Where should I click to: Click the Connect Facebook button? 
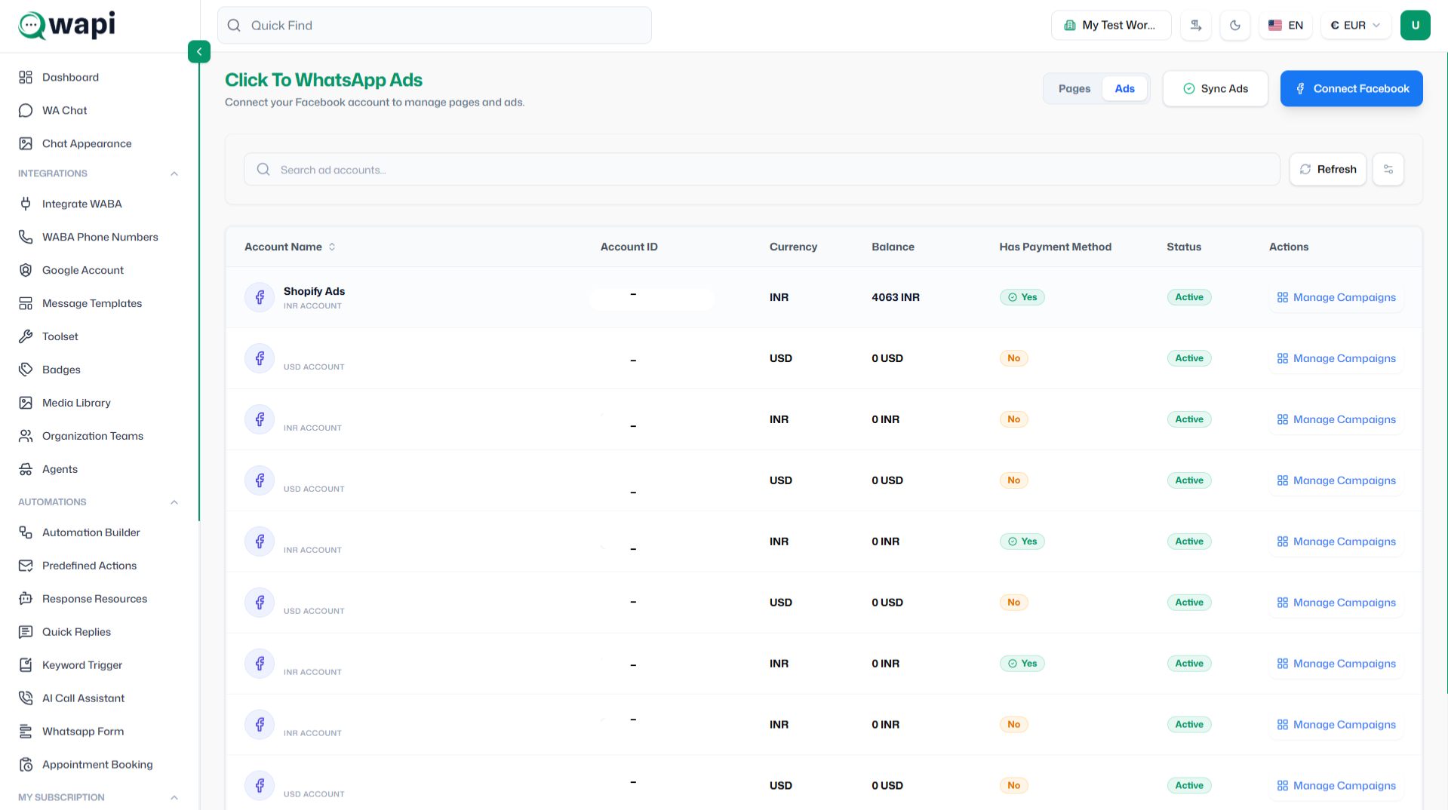pyautogui.click(x=1351, y=88)
